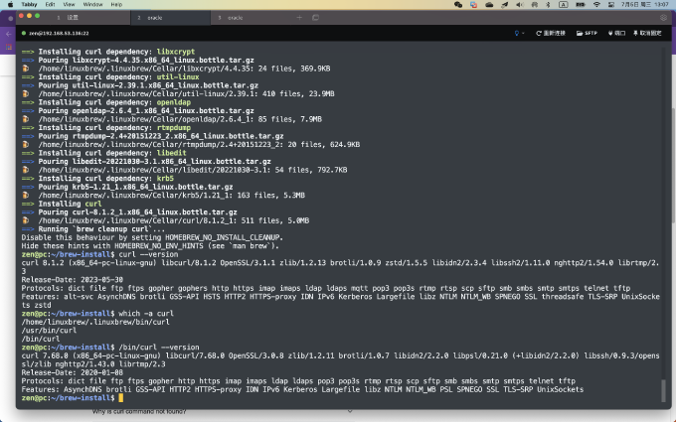The image size is (676, 422).
Task: Click the volume speaker icon in menu bar
Action: click(x=519, y=4)
